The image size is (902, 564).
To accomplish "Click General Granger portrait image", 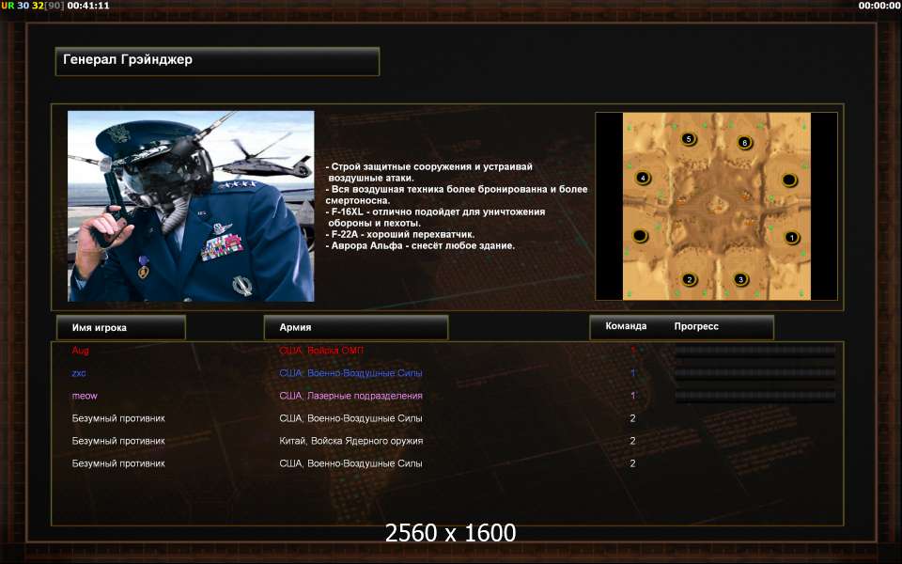I will 191,206.
